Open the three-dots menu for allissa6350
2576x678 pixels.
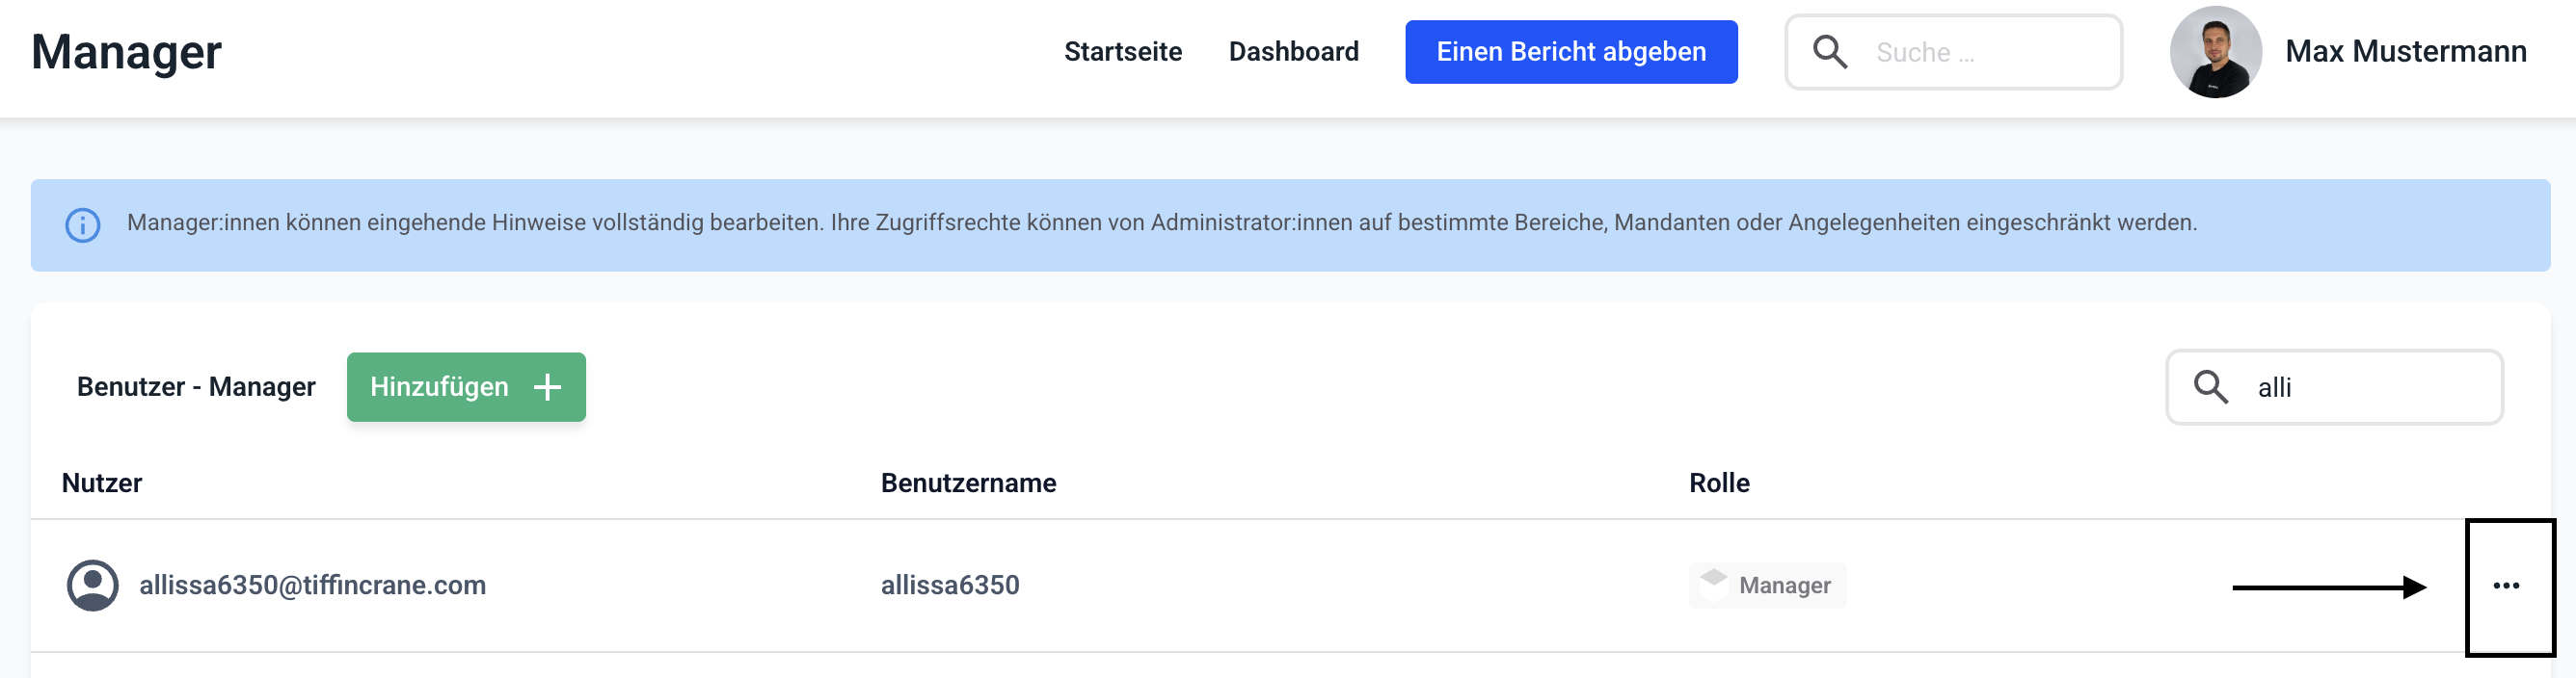click(x=2506, y=587)
